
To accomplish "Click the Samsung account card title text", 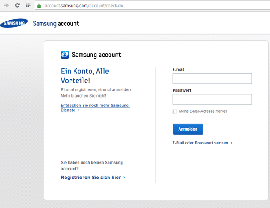I will tap(96, 55).
